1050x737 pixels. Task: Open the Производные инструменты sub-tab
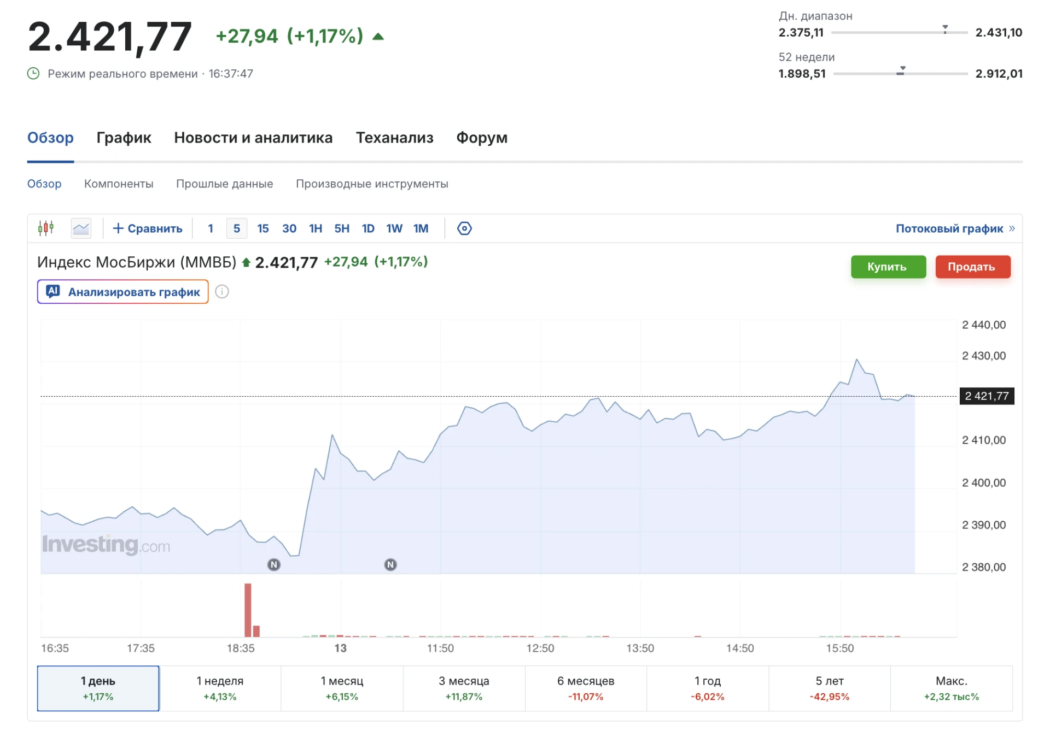pos(372,184)
